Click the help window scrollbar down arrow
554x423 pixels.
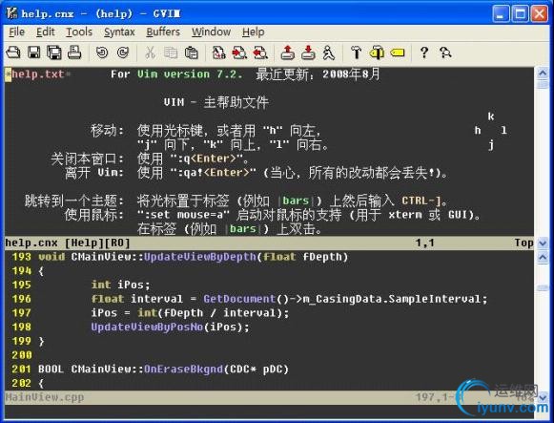point(543,243)
